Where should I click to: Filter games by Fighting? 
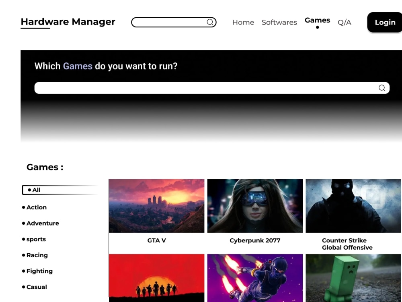click(37, 271)
